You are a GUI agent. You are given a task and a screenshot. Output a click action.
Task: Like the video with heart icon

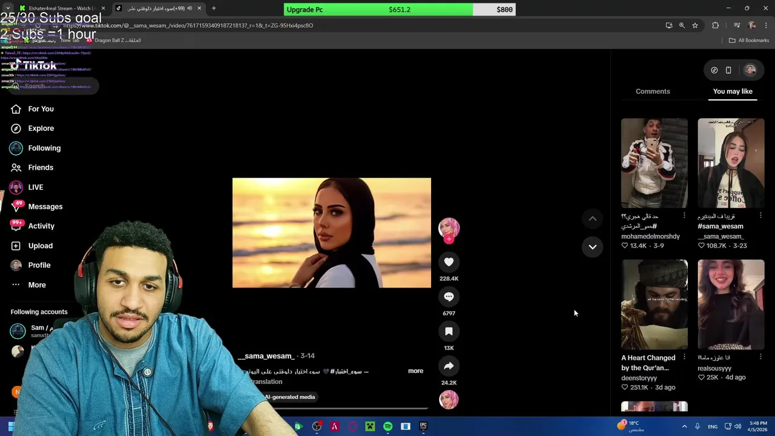(x=449, y=262)
